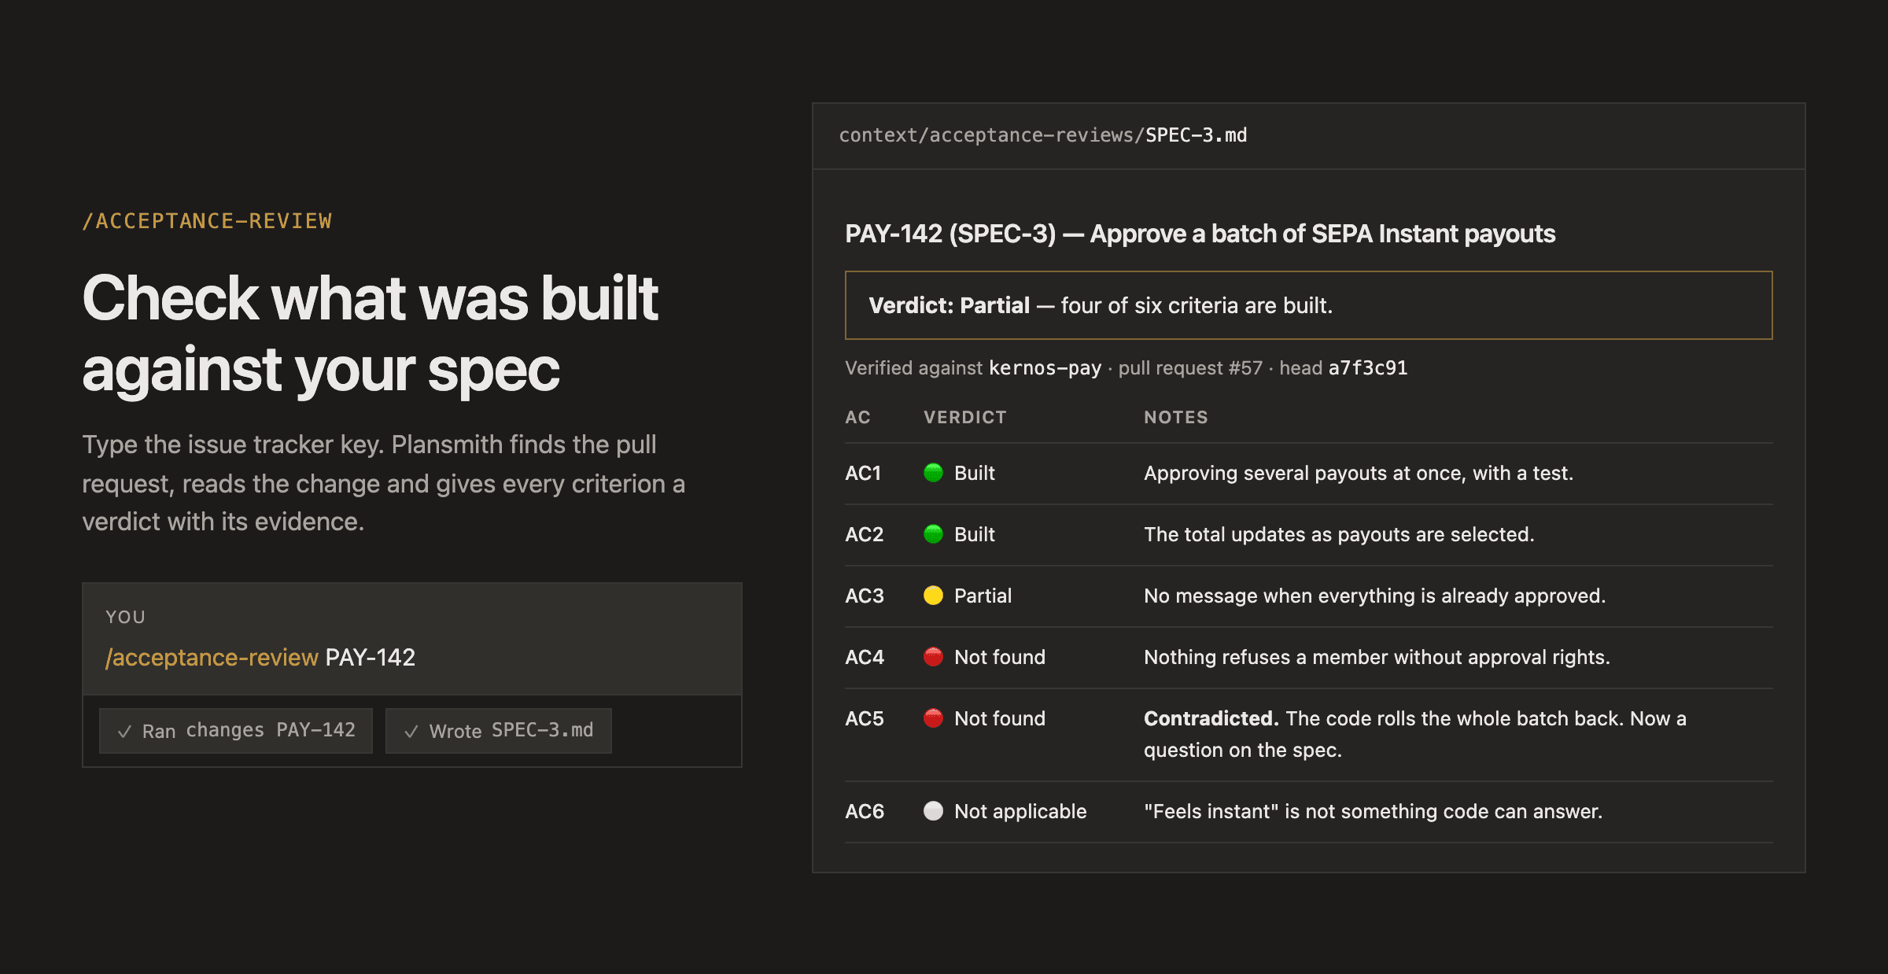This screenshot has width=1888, height=974.
Task: Select the AC3 row label
Action: click(865, 596)
